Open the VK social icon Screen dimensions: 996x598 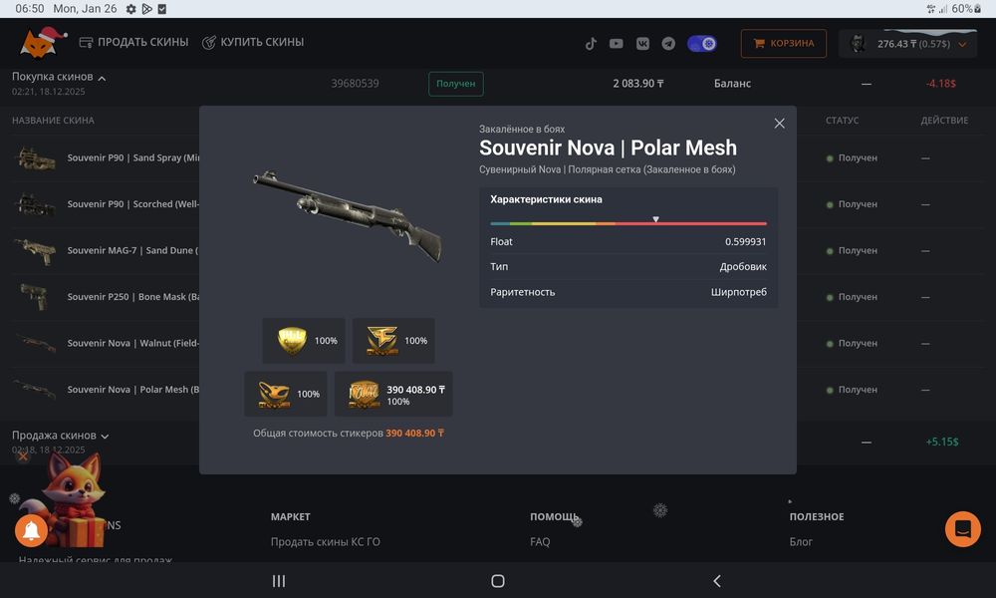click(x=642, y=43)
